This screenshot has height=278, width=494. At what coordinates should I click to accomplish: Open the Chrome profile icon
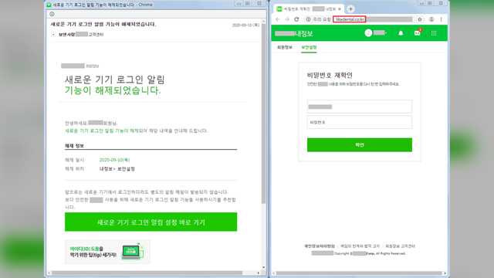coord(431,19)
